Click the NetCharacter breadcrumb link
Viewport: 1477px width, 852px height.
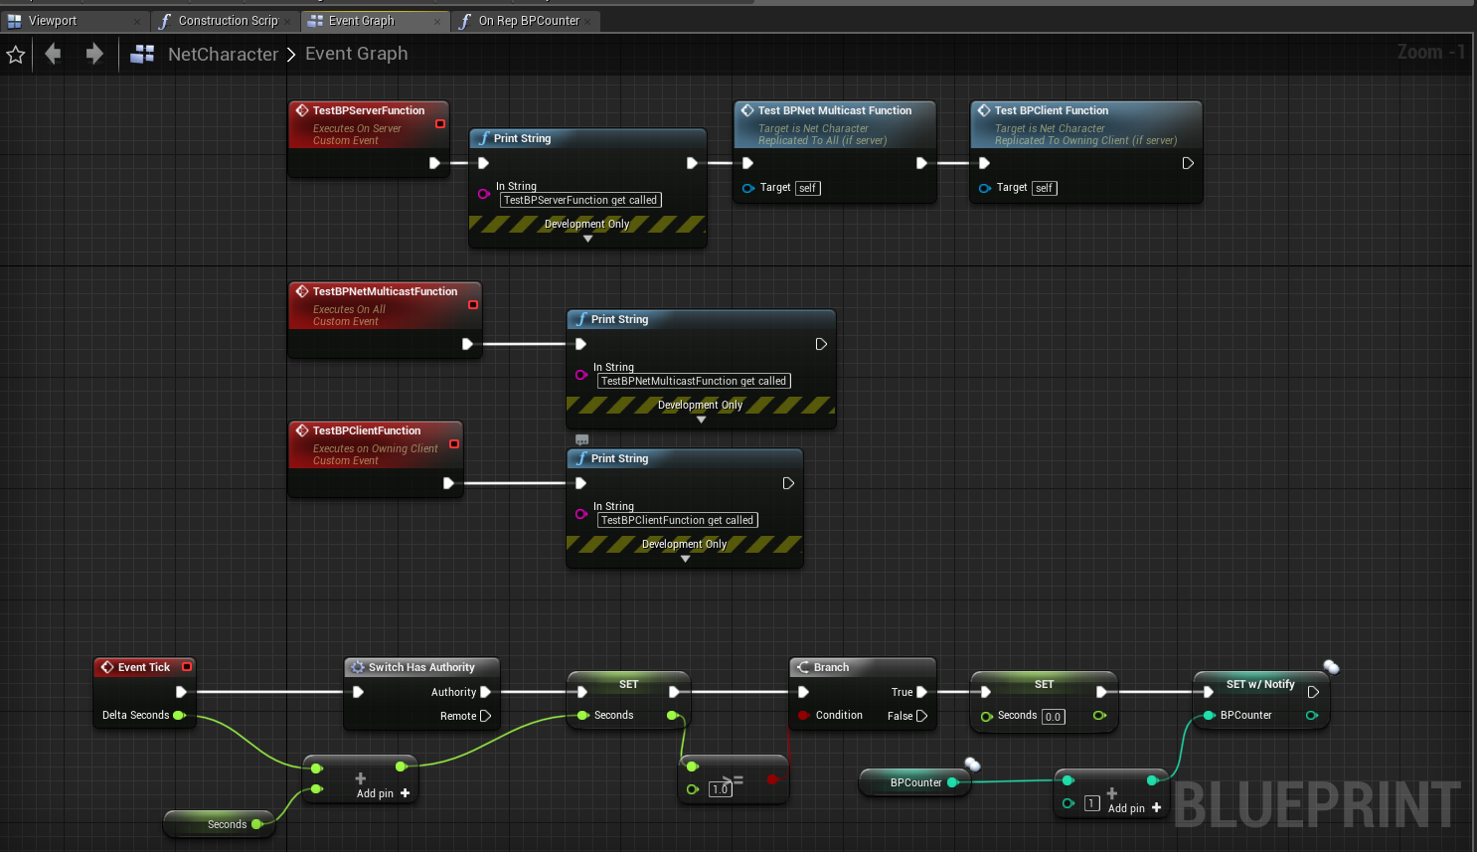(x=223, y=55)
